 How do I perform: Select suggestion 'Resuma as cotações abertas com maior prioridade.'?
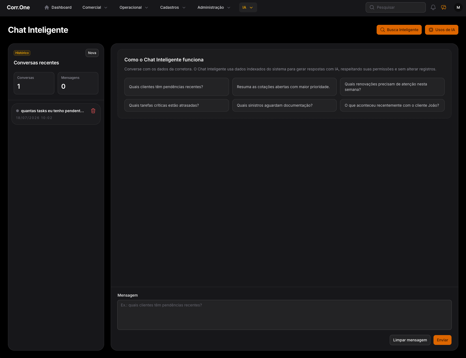click(x=285, y=87)
